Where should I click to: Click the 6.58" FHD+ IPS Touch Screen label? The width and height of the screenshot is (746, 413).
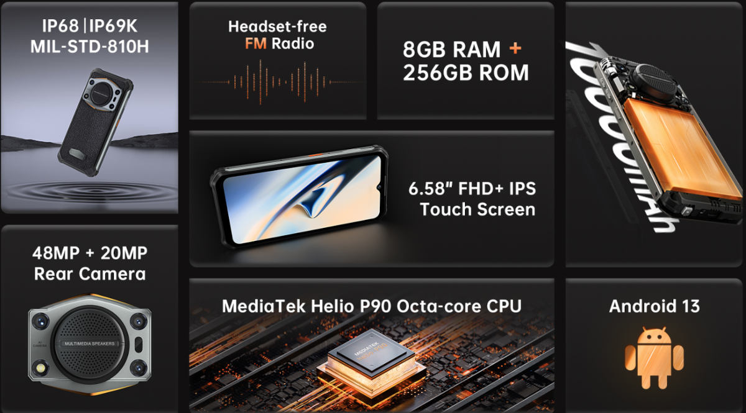pos(472,199)
